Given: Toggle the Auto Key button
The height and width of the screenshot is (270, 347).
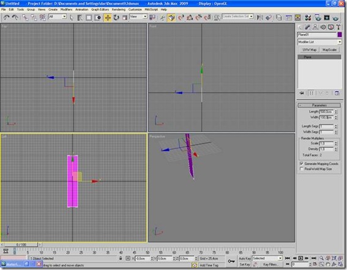Looking at the screenshot, I should tap(245, 258).
